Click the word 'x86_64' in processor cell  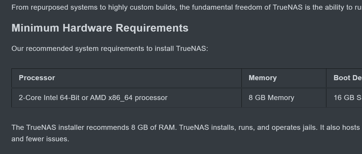(x=120, y=98)
